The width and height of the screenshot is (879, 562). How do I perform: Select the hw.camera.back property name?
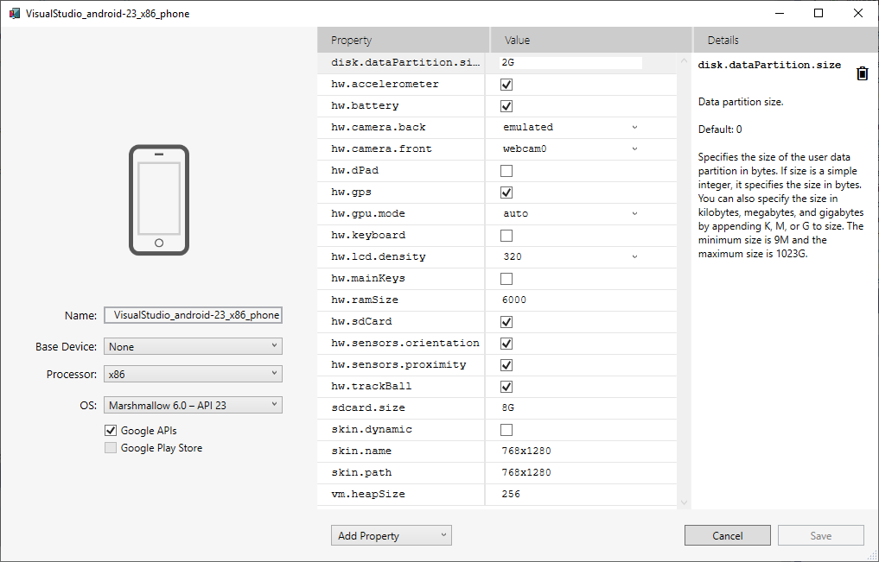[x=378, y=127]
